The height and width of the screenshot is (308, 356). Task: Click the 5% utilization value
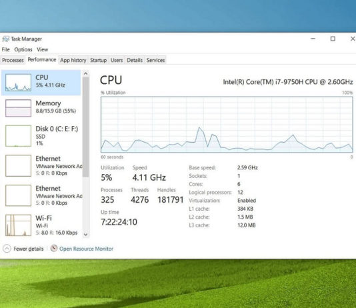[107, 177]
